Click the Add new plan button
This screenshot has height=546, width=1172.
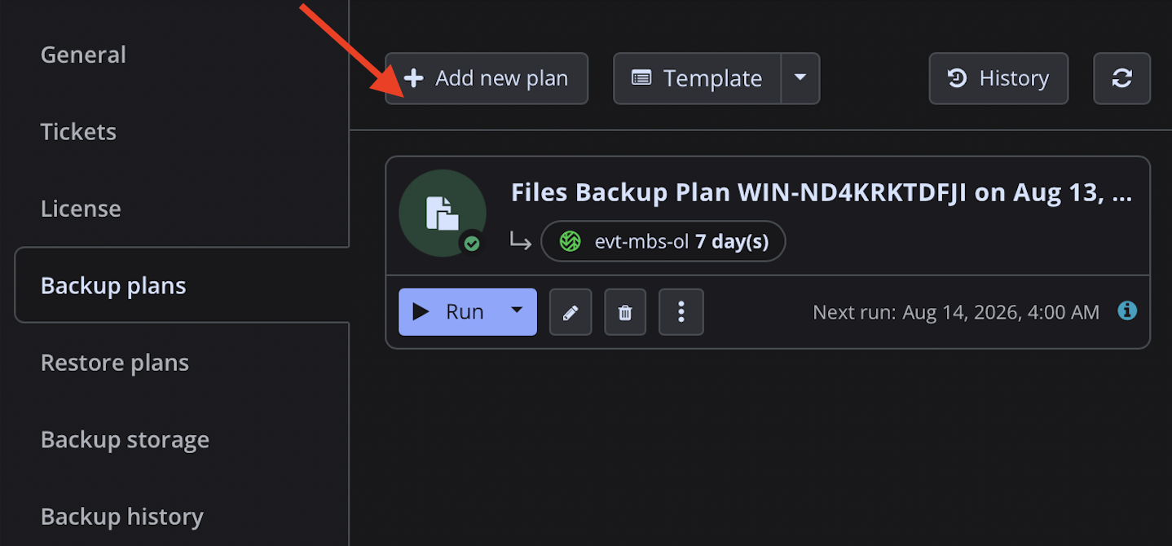coord(487,78)
